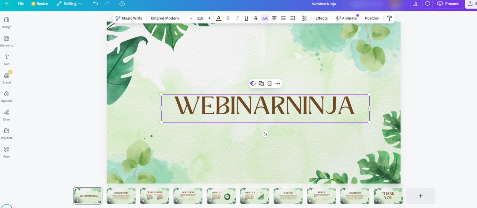Duplicate the selected text box
477x208 pixels.
point(261,83)
